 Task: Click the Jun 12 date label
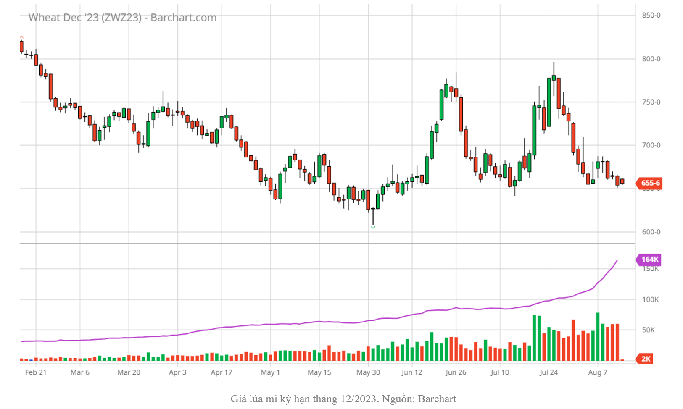tap(412, 372)
